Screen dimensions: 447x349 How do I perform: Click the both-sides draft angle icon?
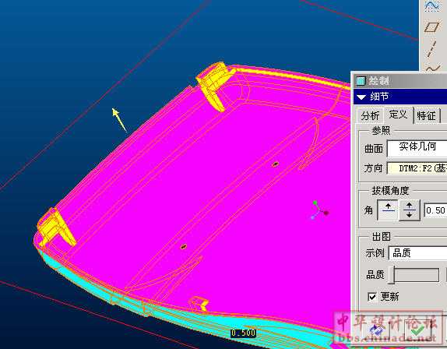410,210
